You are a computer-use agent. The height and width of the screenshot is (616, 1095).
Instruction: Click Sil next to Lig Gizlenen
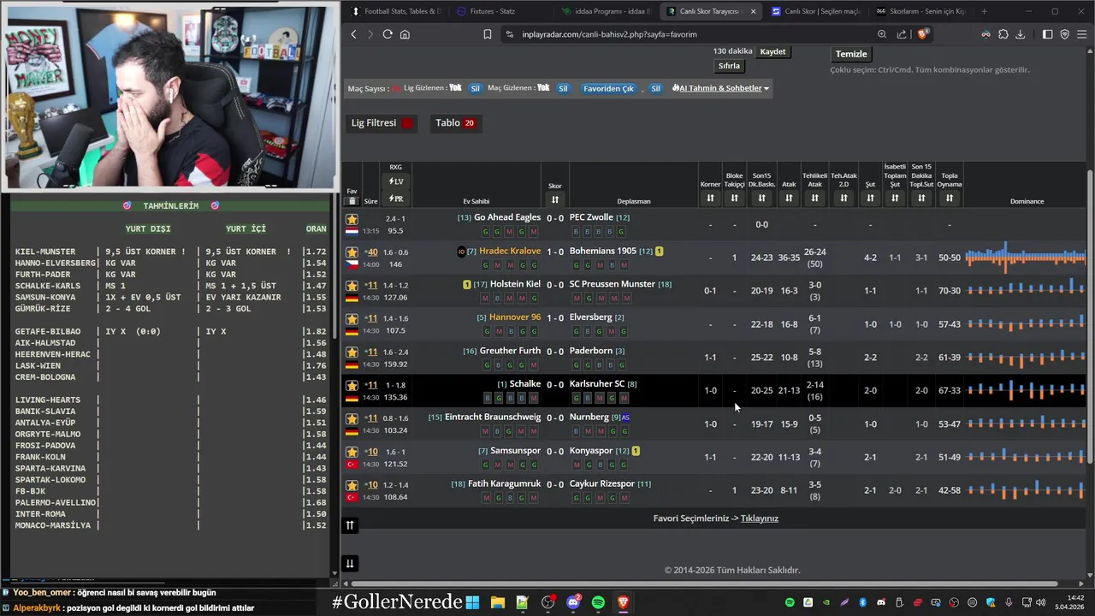coord(475,88)
